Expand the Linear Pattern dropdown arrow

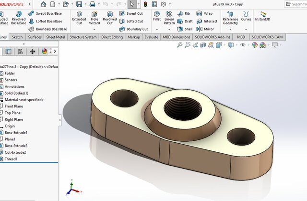pyautogui.click(x=169, y=30)
